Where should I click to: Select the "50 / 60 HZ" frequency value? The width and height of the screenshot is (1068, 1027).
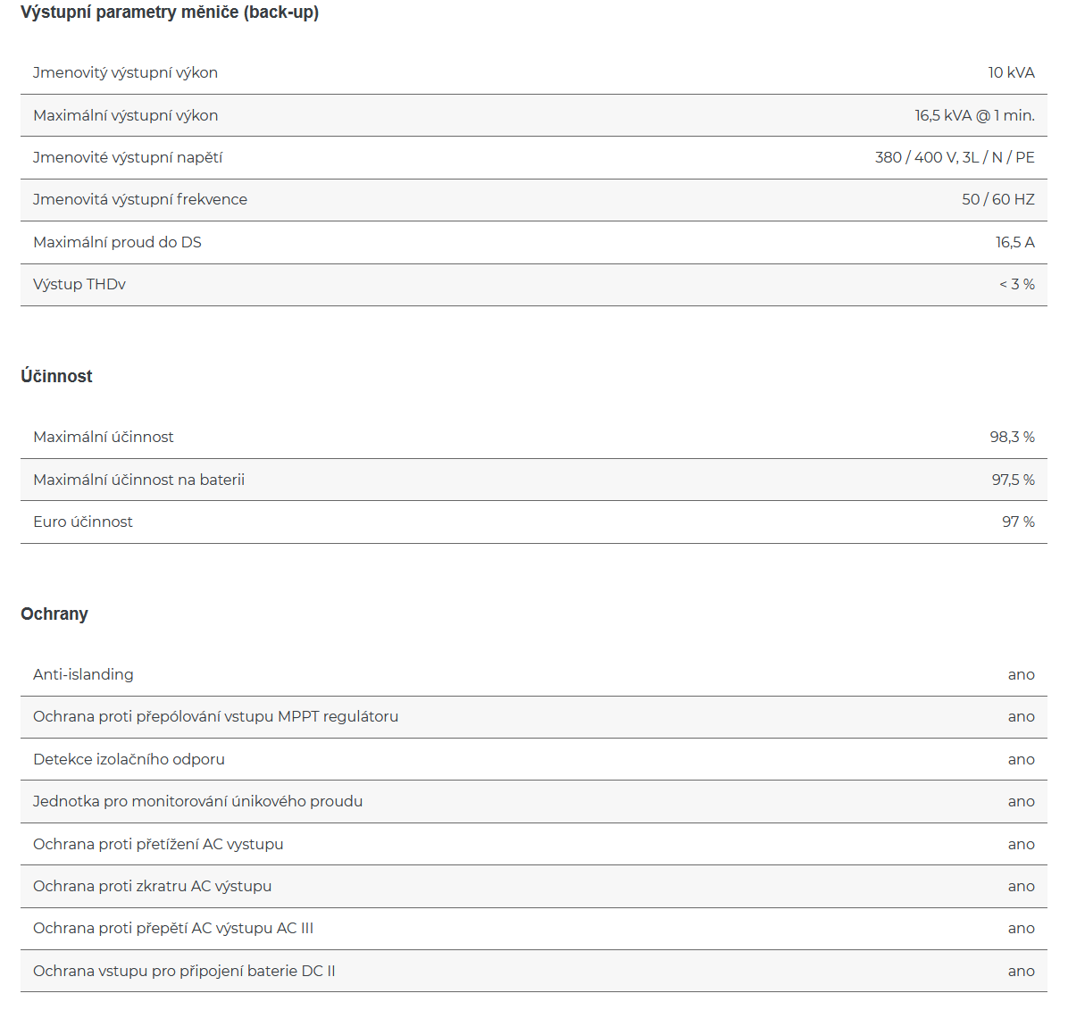(x=997, y=200)
